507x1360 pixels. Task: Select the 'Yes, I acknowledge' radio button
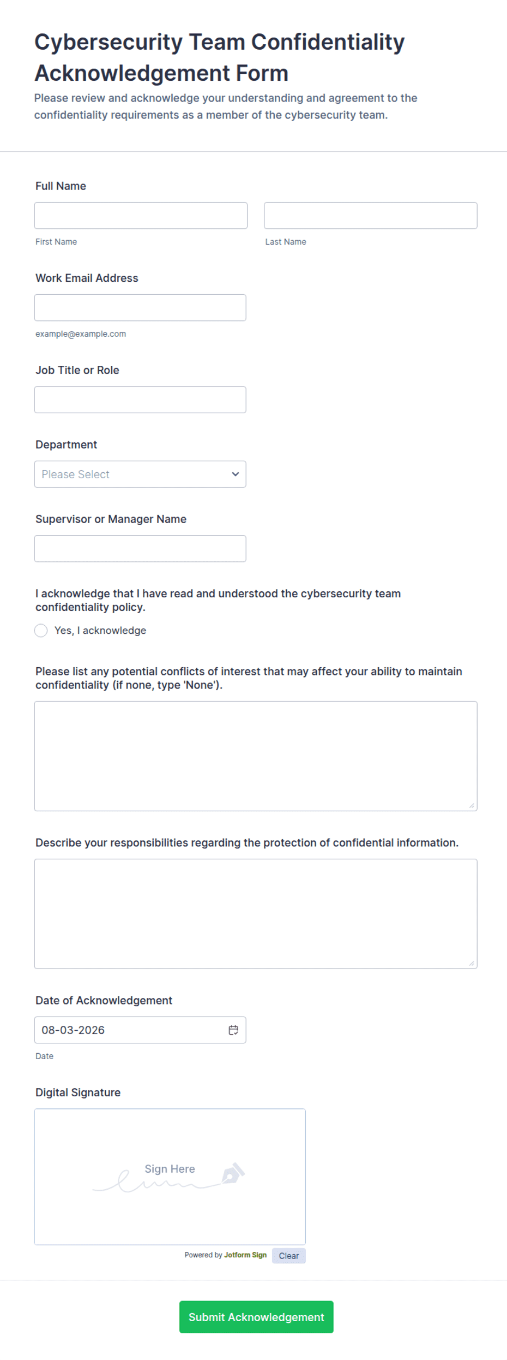41,631
